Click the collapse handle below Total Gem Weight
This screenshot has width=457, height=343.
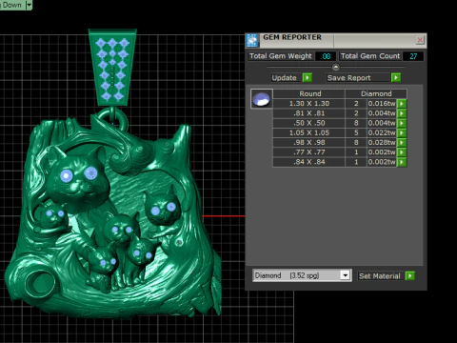point(336,67)
